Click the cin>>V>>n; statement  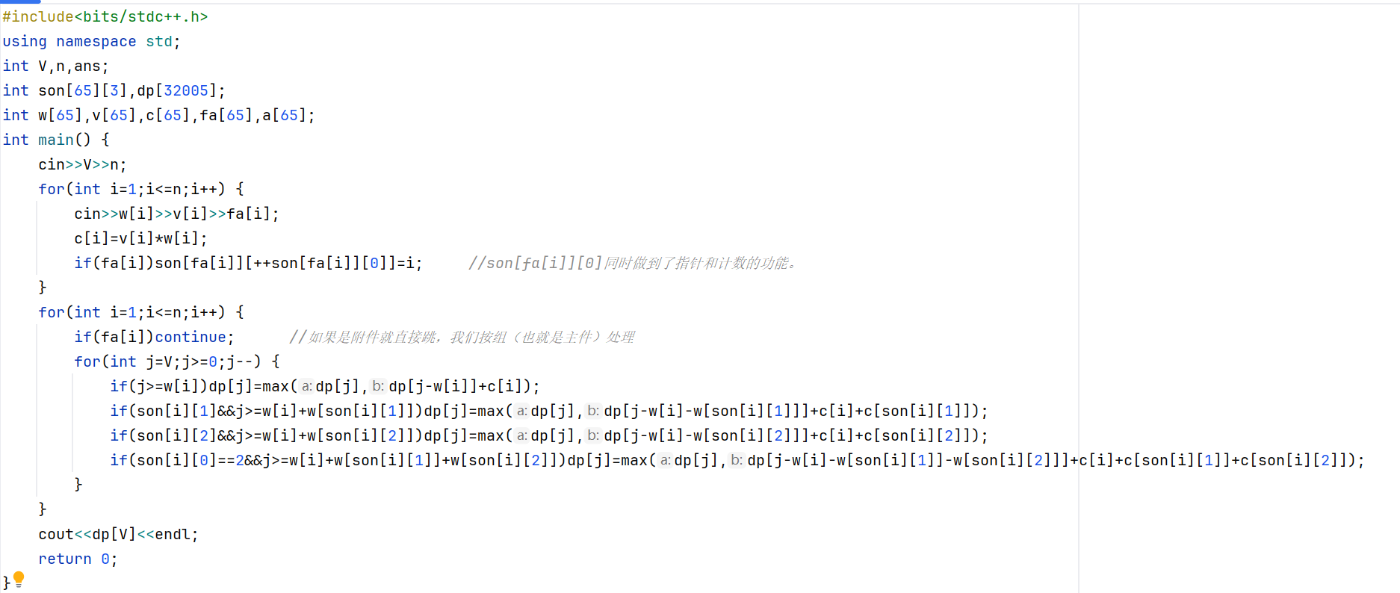[x=82, y=164]
